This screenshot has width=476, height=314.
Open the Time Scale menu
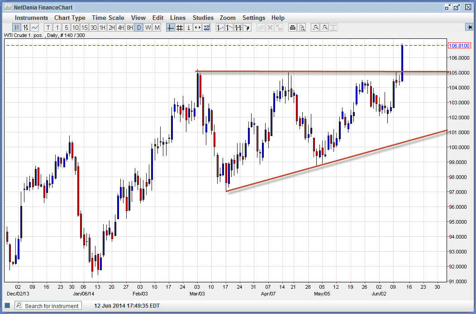coord(108,18)
